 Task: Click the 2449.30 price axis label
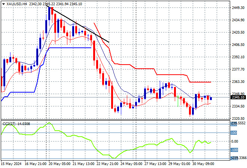click(236, 7)
